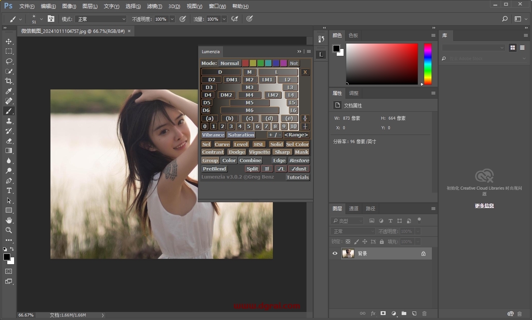The image size is (532, 320).
Task: Select the Lasso tool
Action: coord(9,61)
